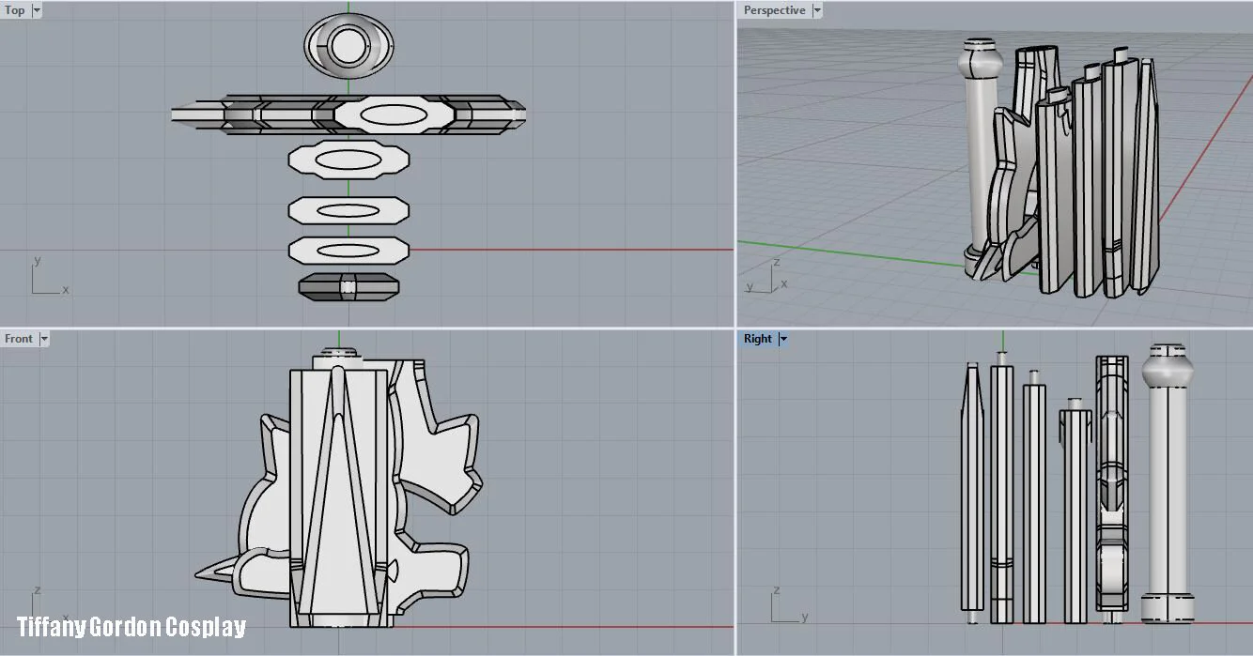Select the bulb-topped pillar in Right view
The image size is (1253, 656).
point(1168,482)
